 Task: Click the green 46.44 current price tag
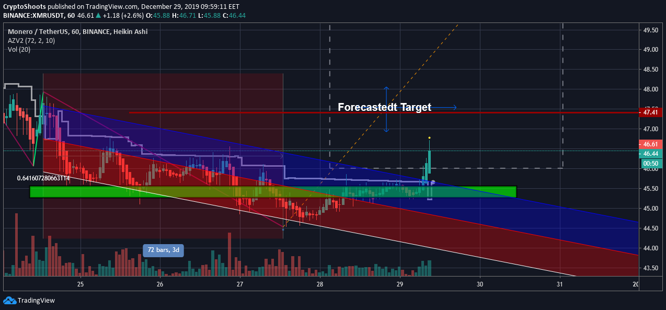[x=651, y=154]
